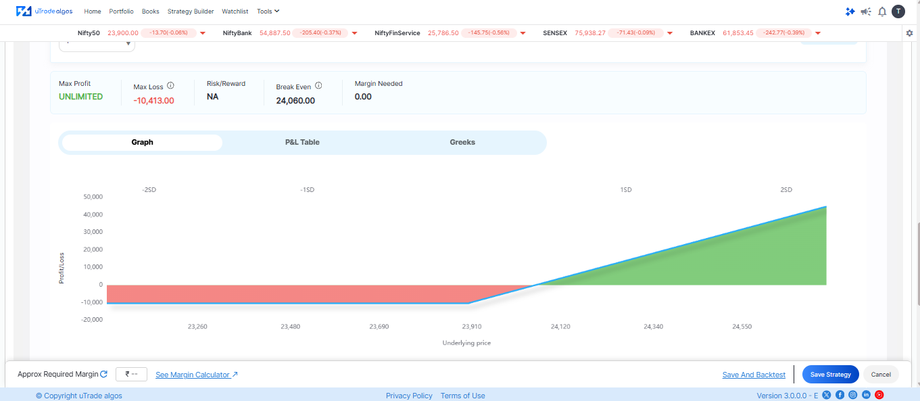Click Version 3.0.0.0 - E text
This screenshot has height=401, width=920.
788,396
